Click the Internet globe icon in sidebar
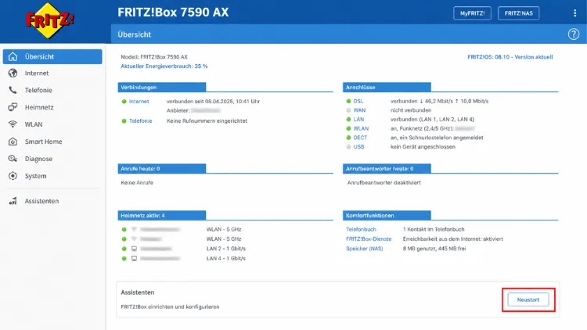 (13, 73)
